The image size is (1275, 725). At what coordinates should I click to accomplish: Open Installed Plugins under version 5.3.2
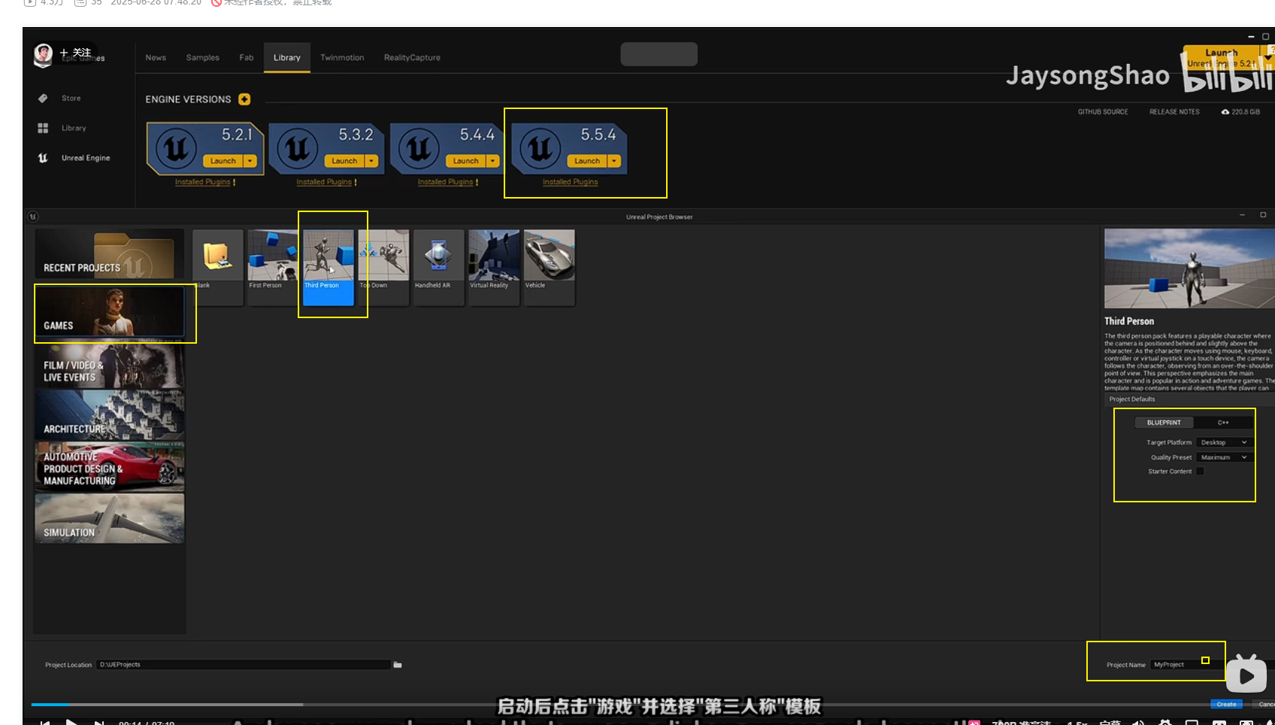pyautogui.click(x=324, y=182)
